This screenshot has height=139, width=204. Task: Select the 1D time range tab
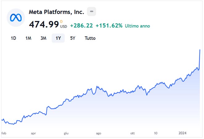tap(13, 38)
